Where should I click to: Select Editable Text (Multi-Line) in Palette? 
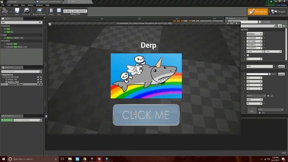[17, 47]
